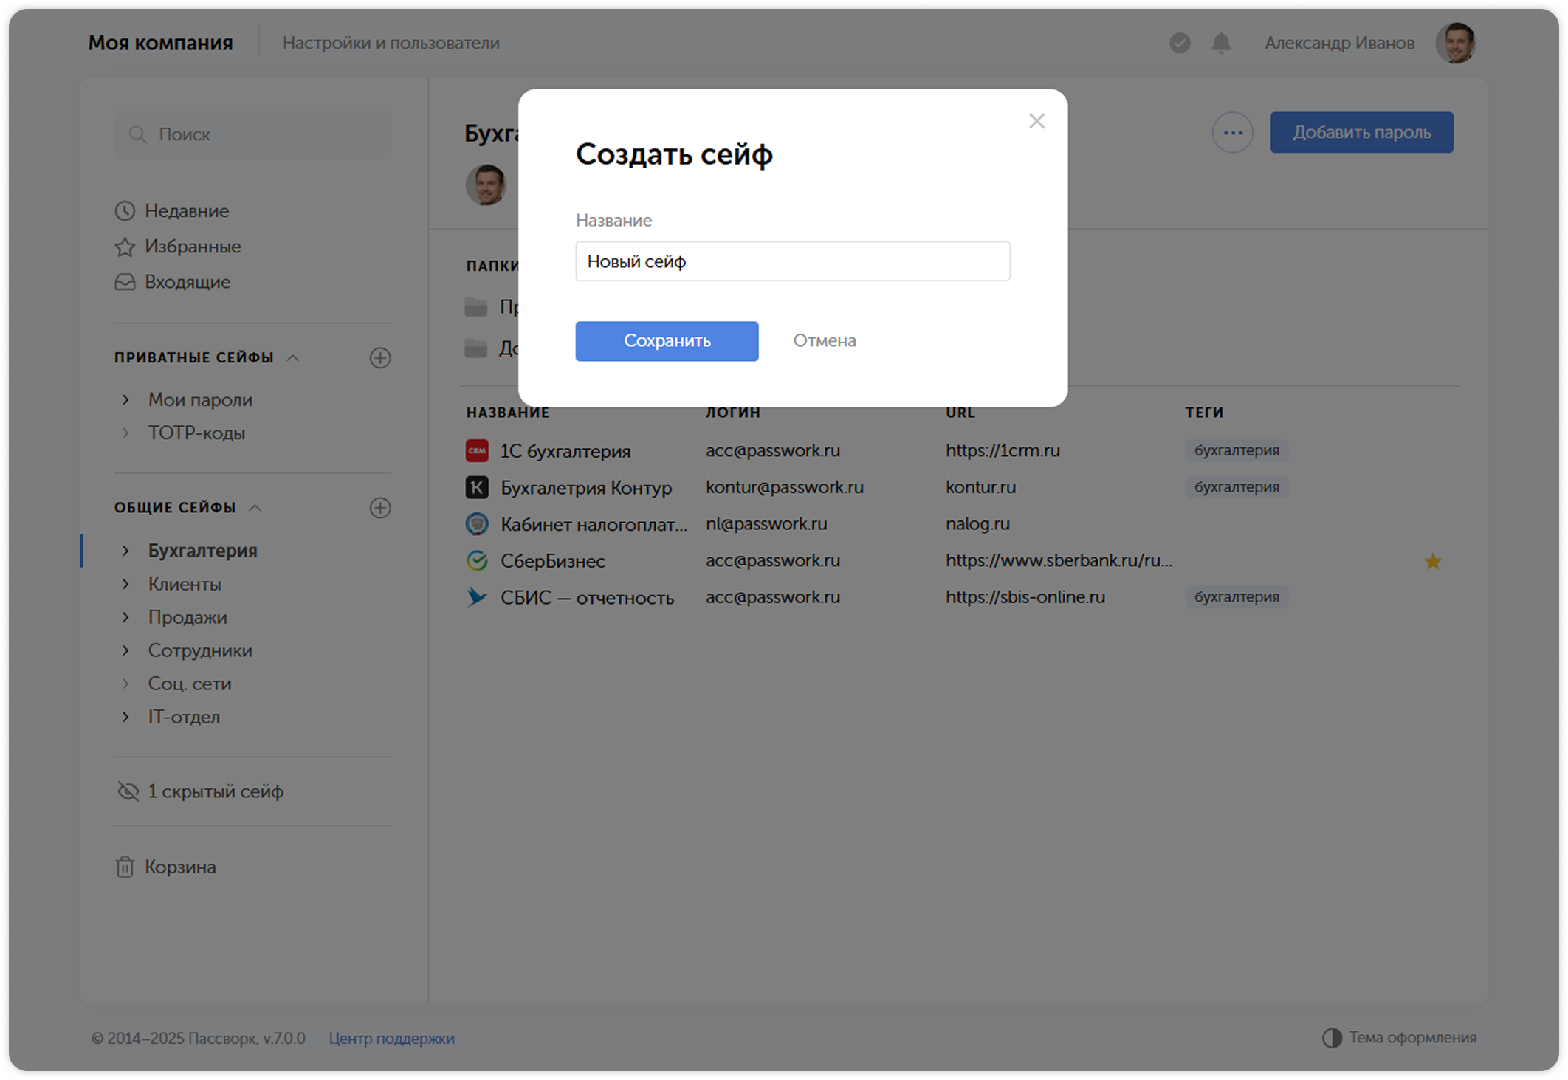Collapse the Приватные сейфы section
This screenshot has width=1568, height=1080.
click(293, 358)
